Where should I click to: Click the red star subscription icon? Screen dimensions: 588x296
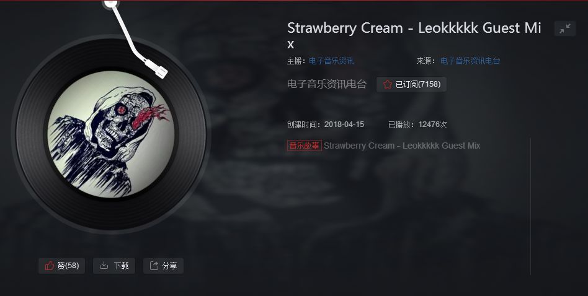(x=388, y=84)
